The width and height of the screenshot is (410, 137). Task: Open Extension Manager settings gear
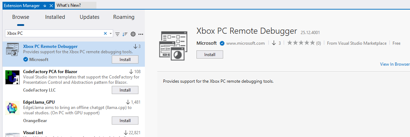(x=133, y=34)
